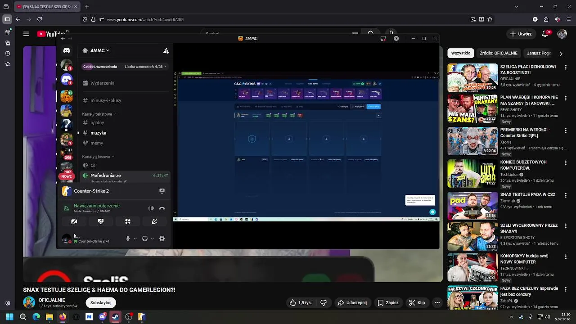Open the Discord activities launcher button
Image resolution: width=576 pixels, height=324 pixels.
[x=128, y=221]
